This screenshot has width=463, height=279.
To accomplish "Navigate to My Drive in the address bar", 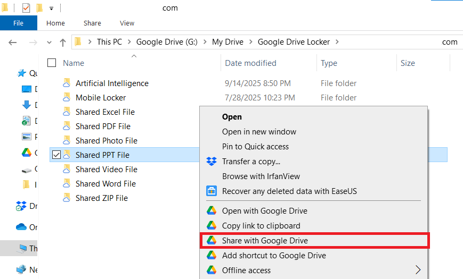I will 228,42.
